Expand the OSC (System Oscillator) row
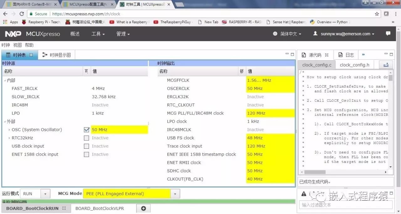The height and width of the screenshot is (214, 401). 9,130
